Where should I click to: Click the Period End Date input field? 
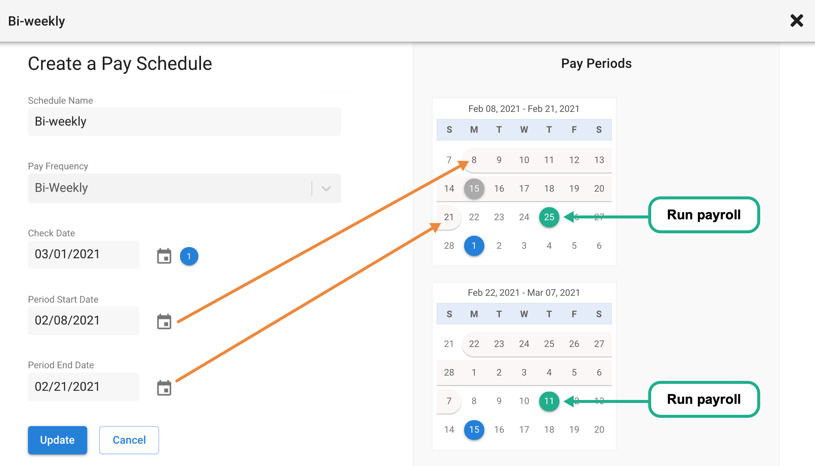pyautogui.click(x=84, y=387)
